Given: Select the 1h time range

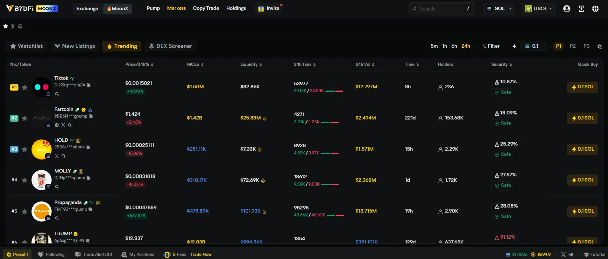Looking at the screenshot, I should (444, 46).
